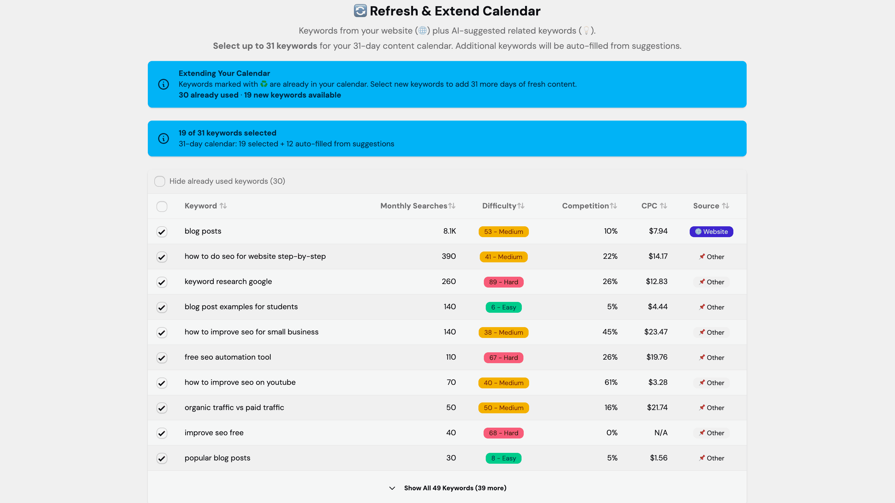The image size is (895, 503).
Task: Toggle the select-all checkbox in the header
Action: 162,206
